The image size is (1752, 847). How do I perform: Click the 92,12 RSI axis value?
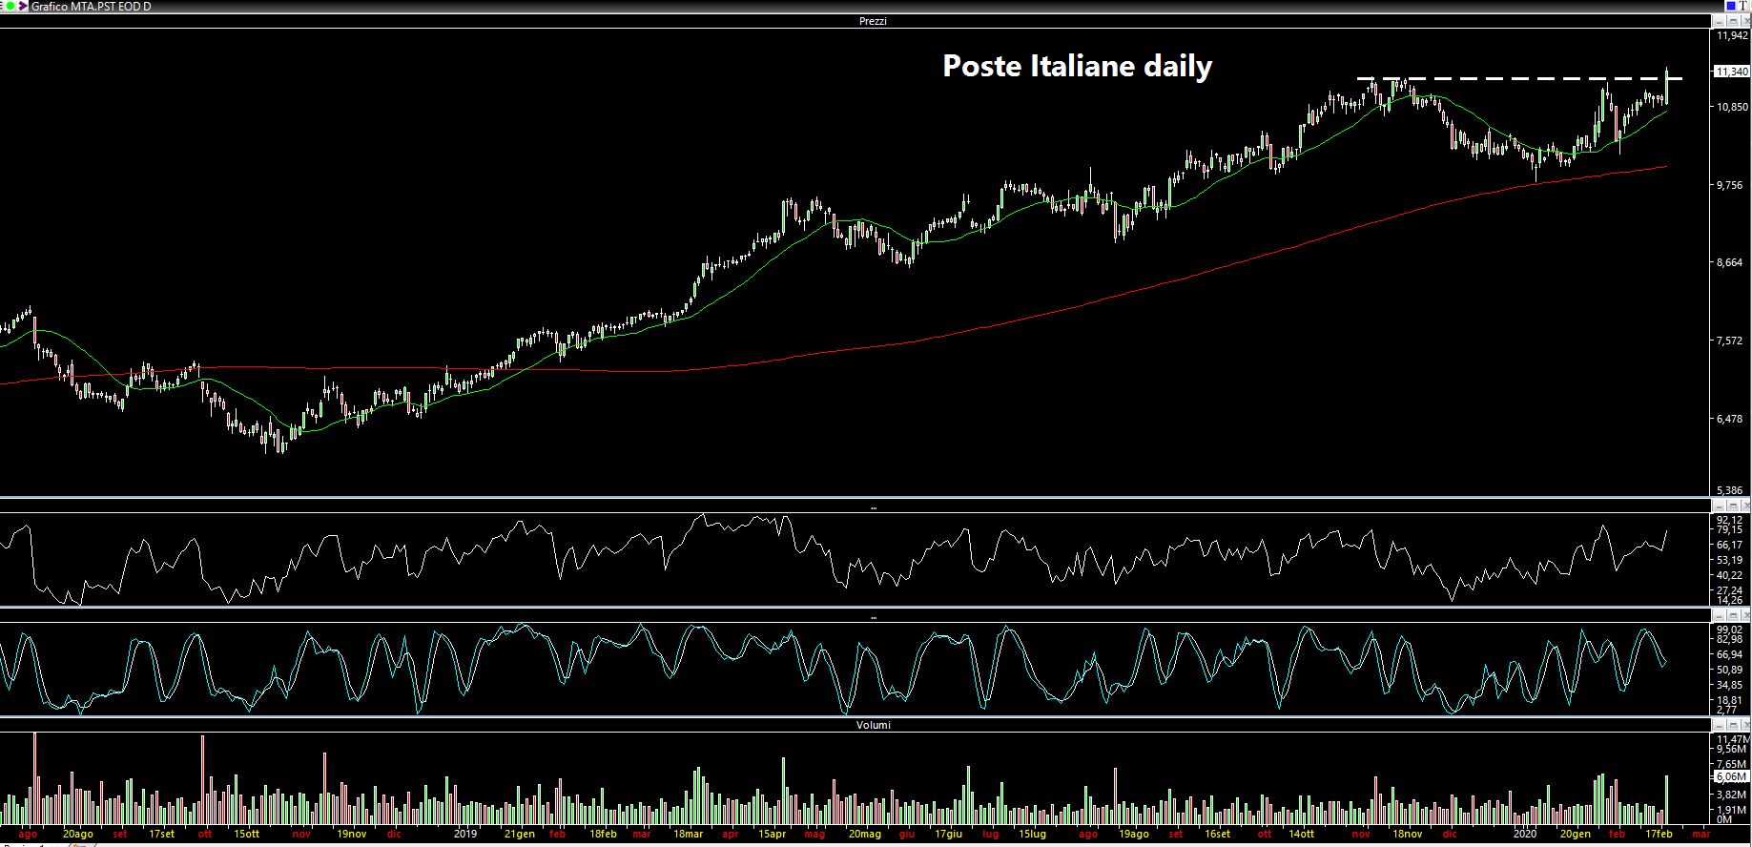[1730, 520]
